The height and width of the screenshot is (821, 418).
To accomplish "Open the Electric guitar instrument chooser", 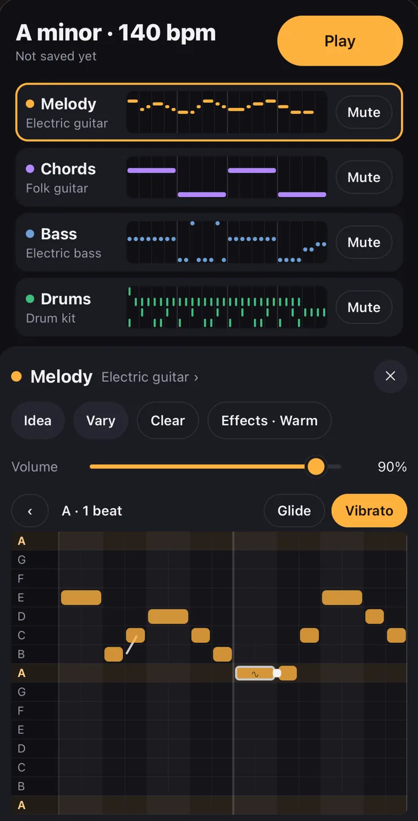I will (150, 377).
